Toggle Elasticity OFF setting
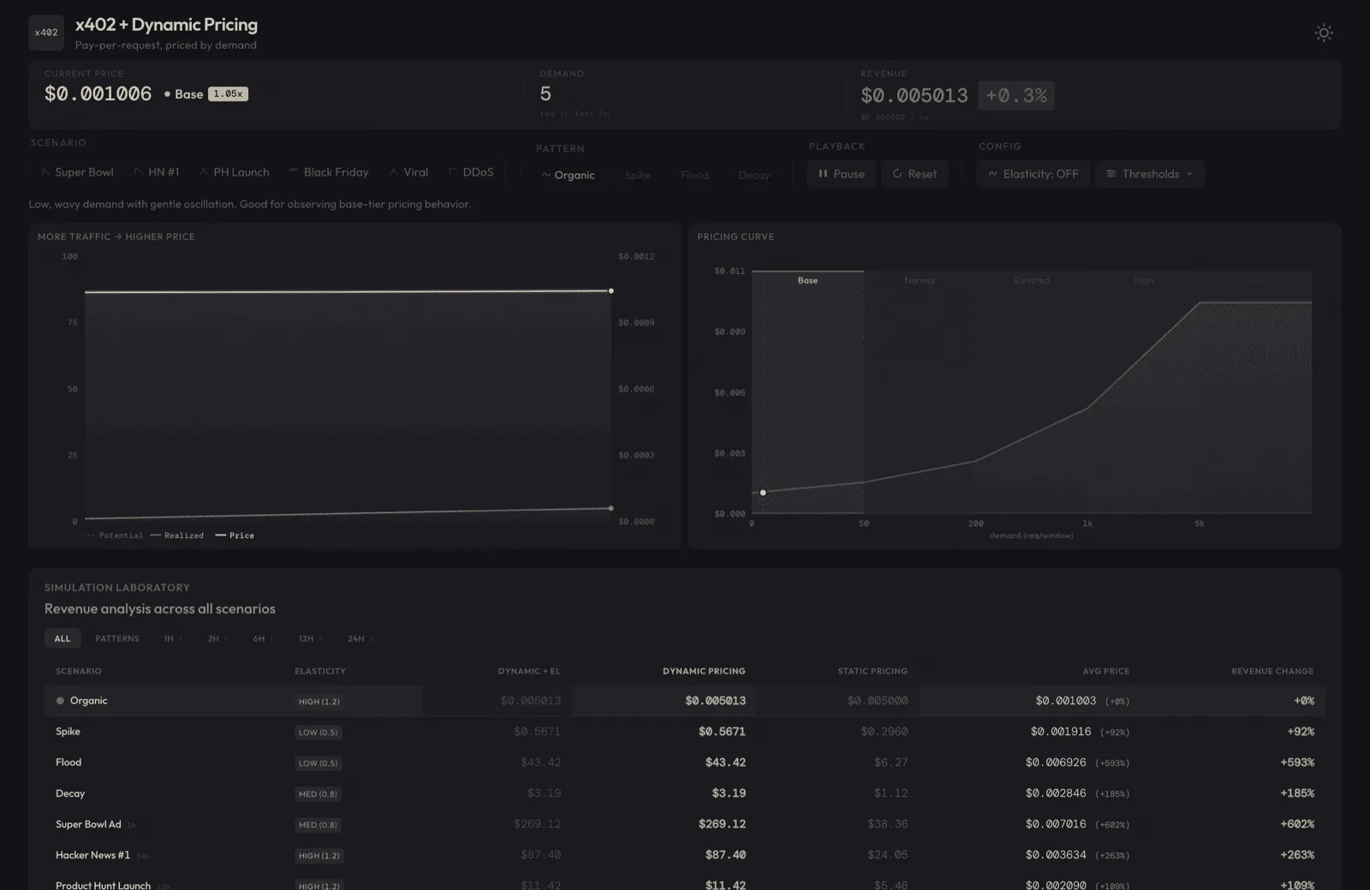The width and height of the screenshot is (1370, 890). [1033, 174]
